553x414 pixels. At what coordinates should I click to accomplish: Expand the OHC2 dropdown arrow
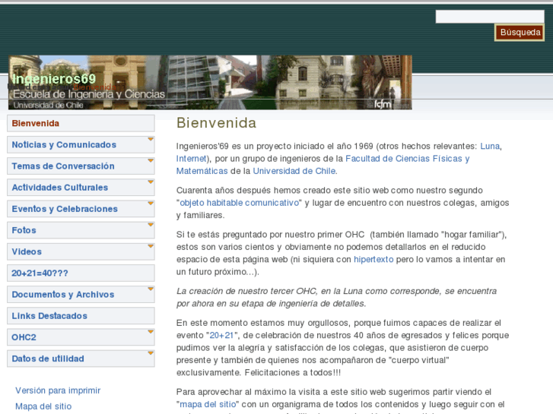(x=151, y=332)
